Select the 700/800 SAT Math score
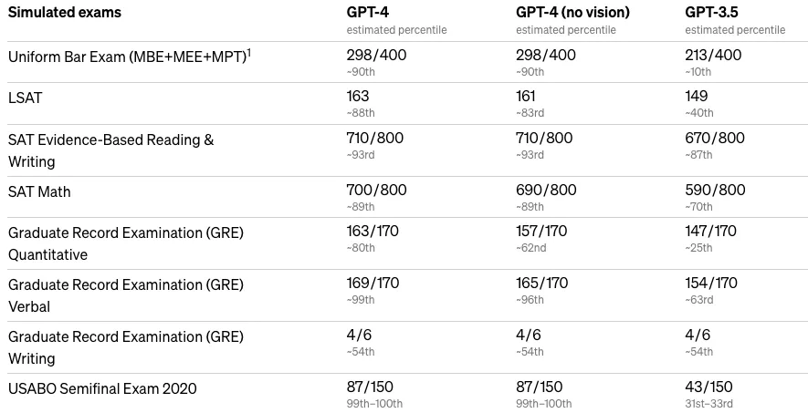 tap(377, 191)
